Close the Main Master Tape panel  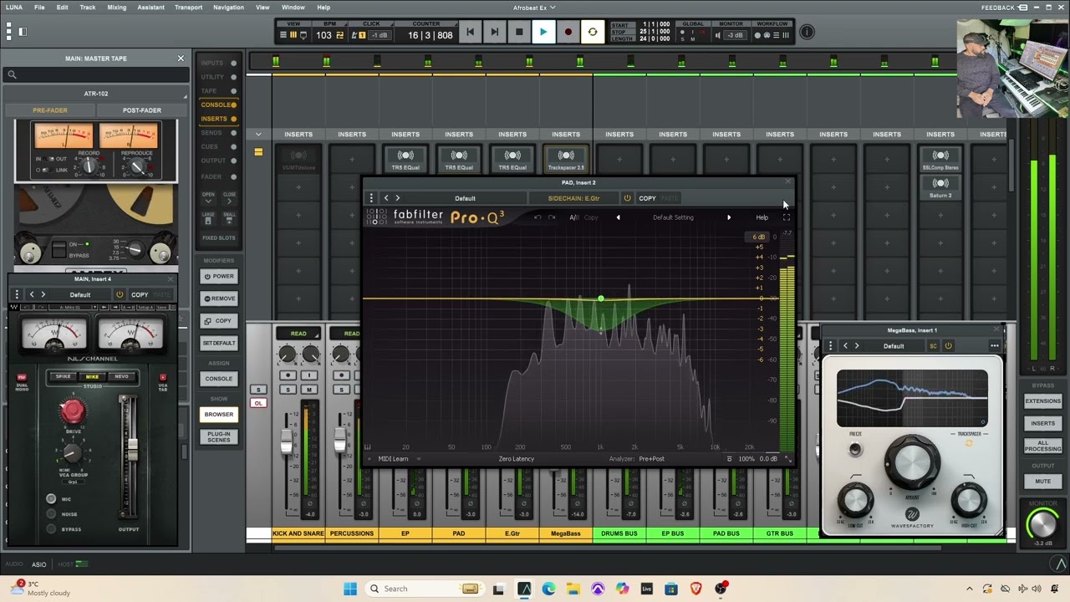[181, 59]
